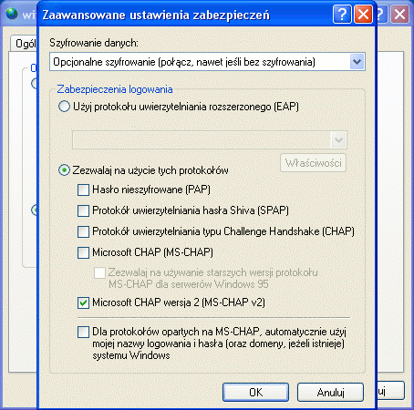Enable Hasło nieszyfrowane (PAP) checkbox
The height and width of the screenshot is (410, 414).
tap(83, 190)
